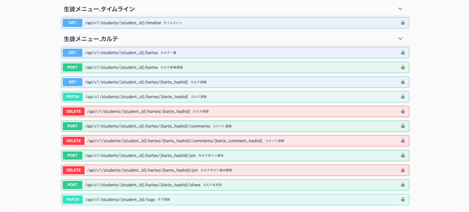Open authorization lock for カルテ削除 endpoint
The height and width of the screenshot is (212, 469).
point(403,111)
